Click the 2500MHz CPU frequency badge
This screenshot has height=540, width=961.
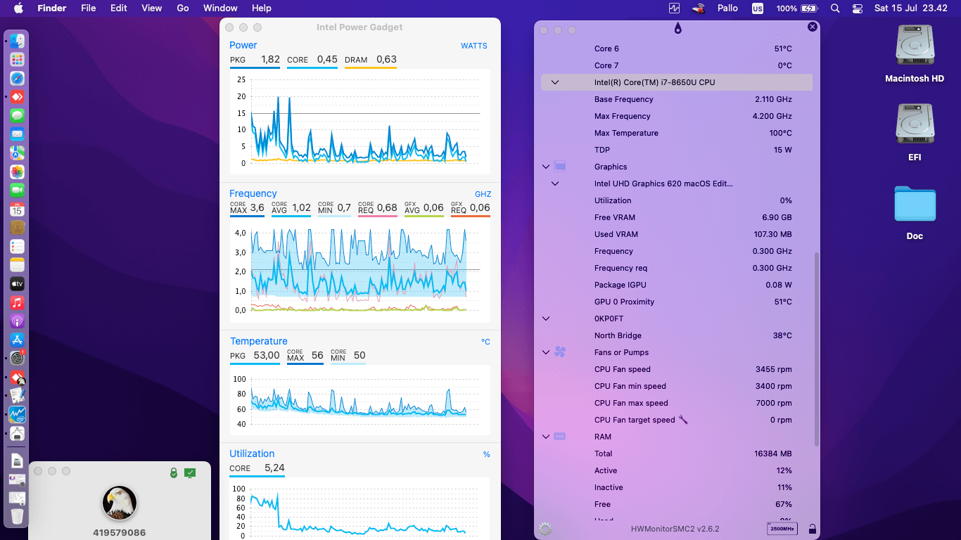click(x=782, y=529)
